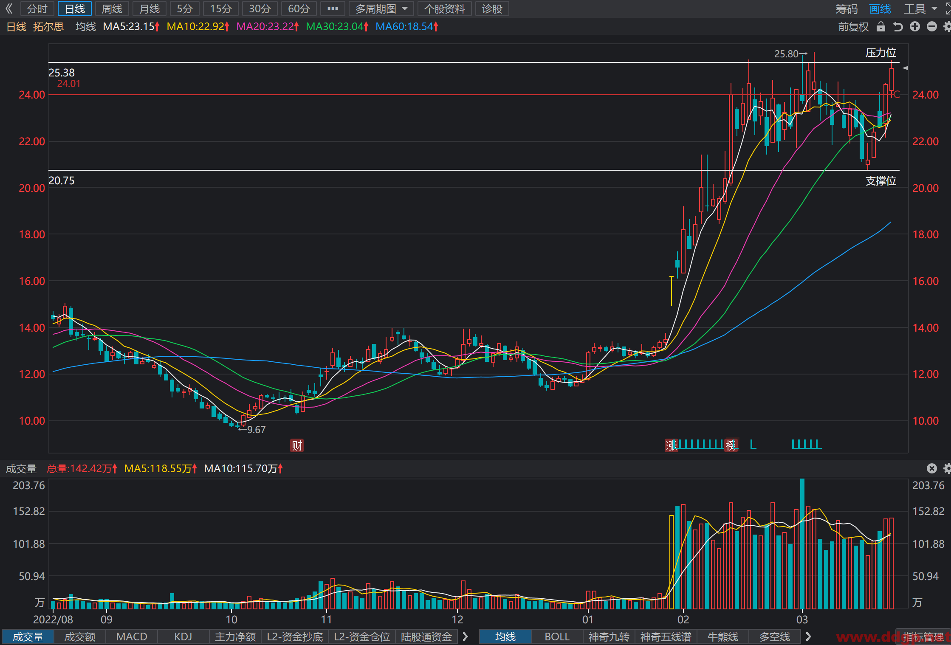Select the 成交量 indicator tab

tap(28, 637)
